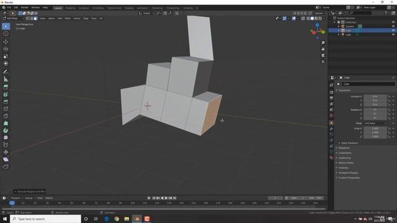The height and width of the screenshot is (223, 397).
Task: Click the X rotation value field
Action: (375, 110)
